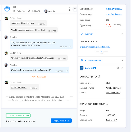Click the Reply via Email button

coord(61,121)
